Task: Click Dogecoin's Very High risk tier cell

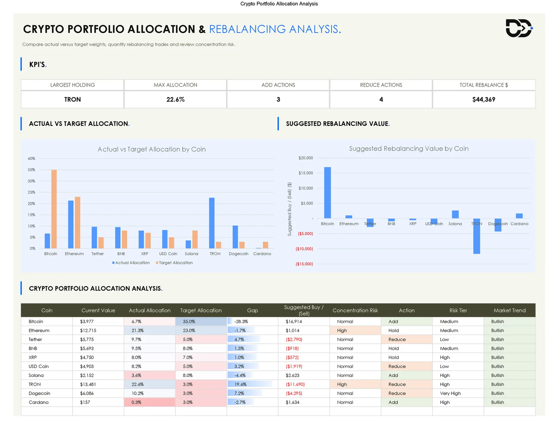Action: 458,394
